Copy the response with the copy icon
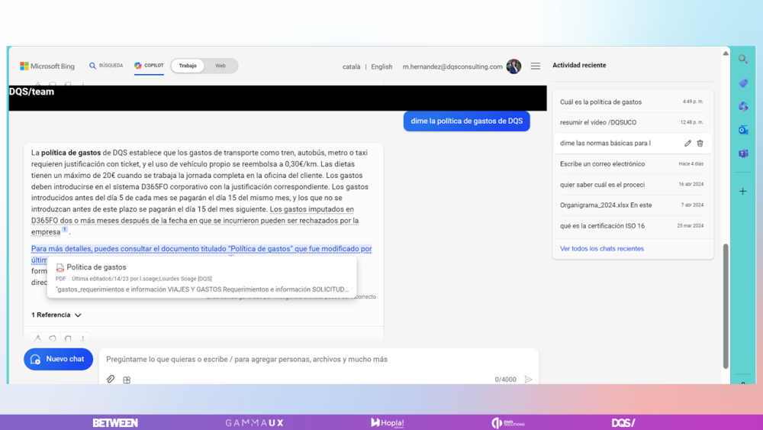Screen dimensions: 763x430 coord(68,338)
